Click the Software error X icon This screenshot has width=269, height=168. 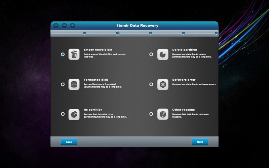[163, 84]
